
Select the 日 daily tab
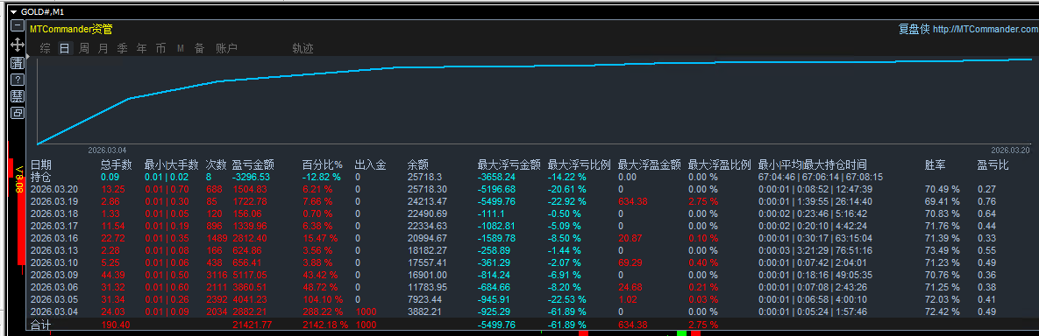click(64, 48)
